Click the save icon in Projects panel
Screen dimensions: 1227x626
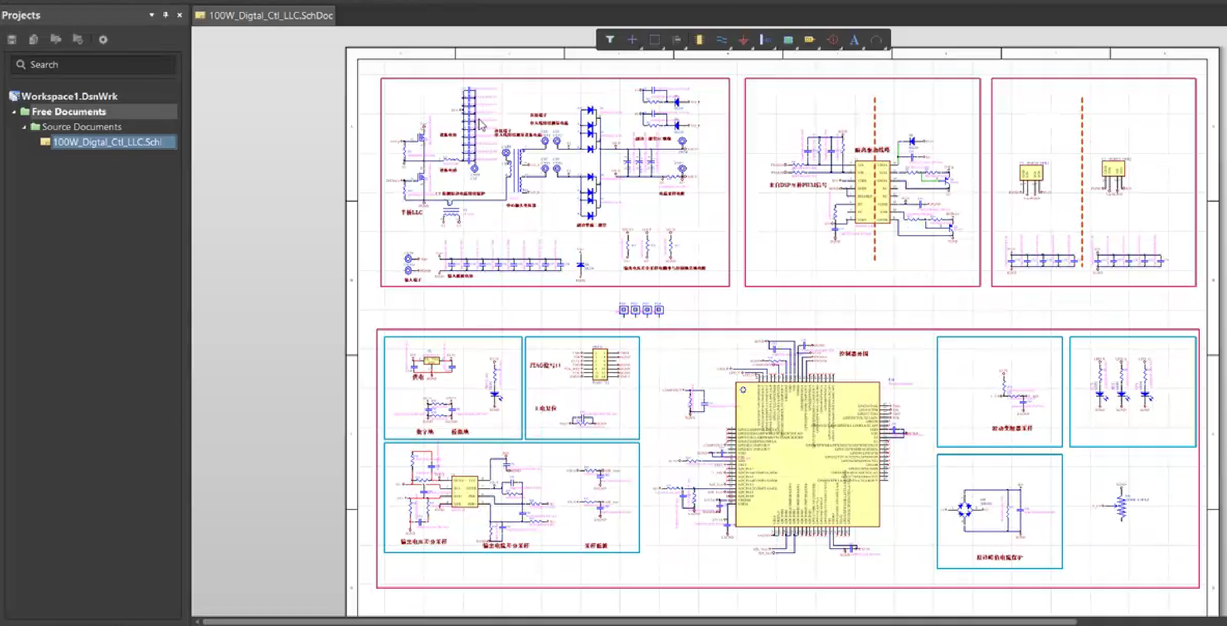click(x=12, y=40)
